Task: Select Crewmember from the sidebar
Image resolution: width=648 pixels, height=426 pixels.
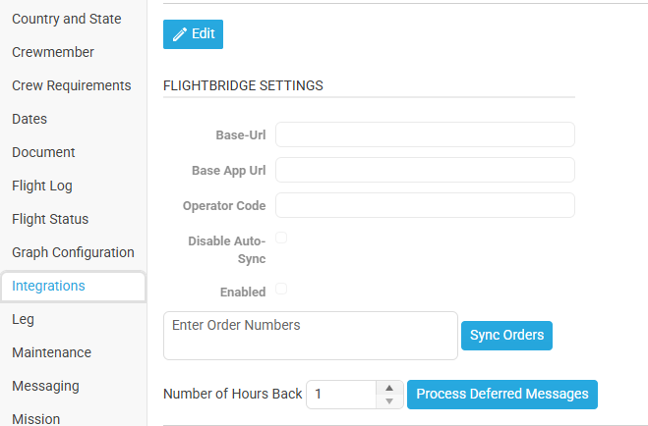Action: tap(53, 52)
